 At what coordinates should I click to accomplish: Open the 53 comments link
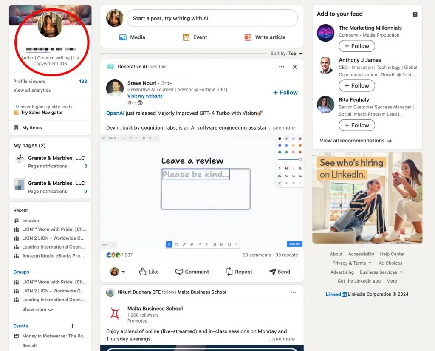(x=257, y=255)
